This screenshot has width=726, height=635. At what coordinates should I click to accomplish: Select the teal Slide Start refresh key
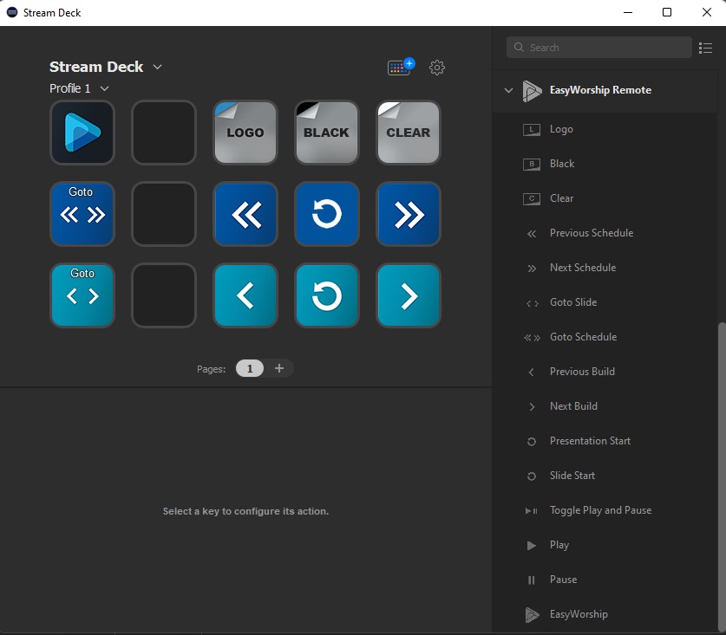[x=327, y=295]
